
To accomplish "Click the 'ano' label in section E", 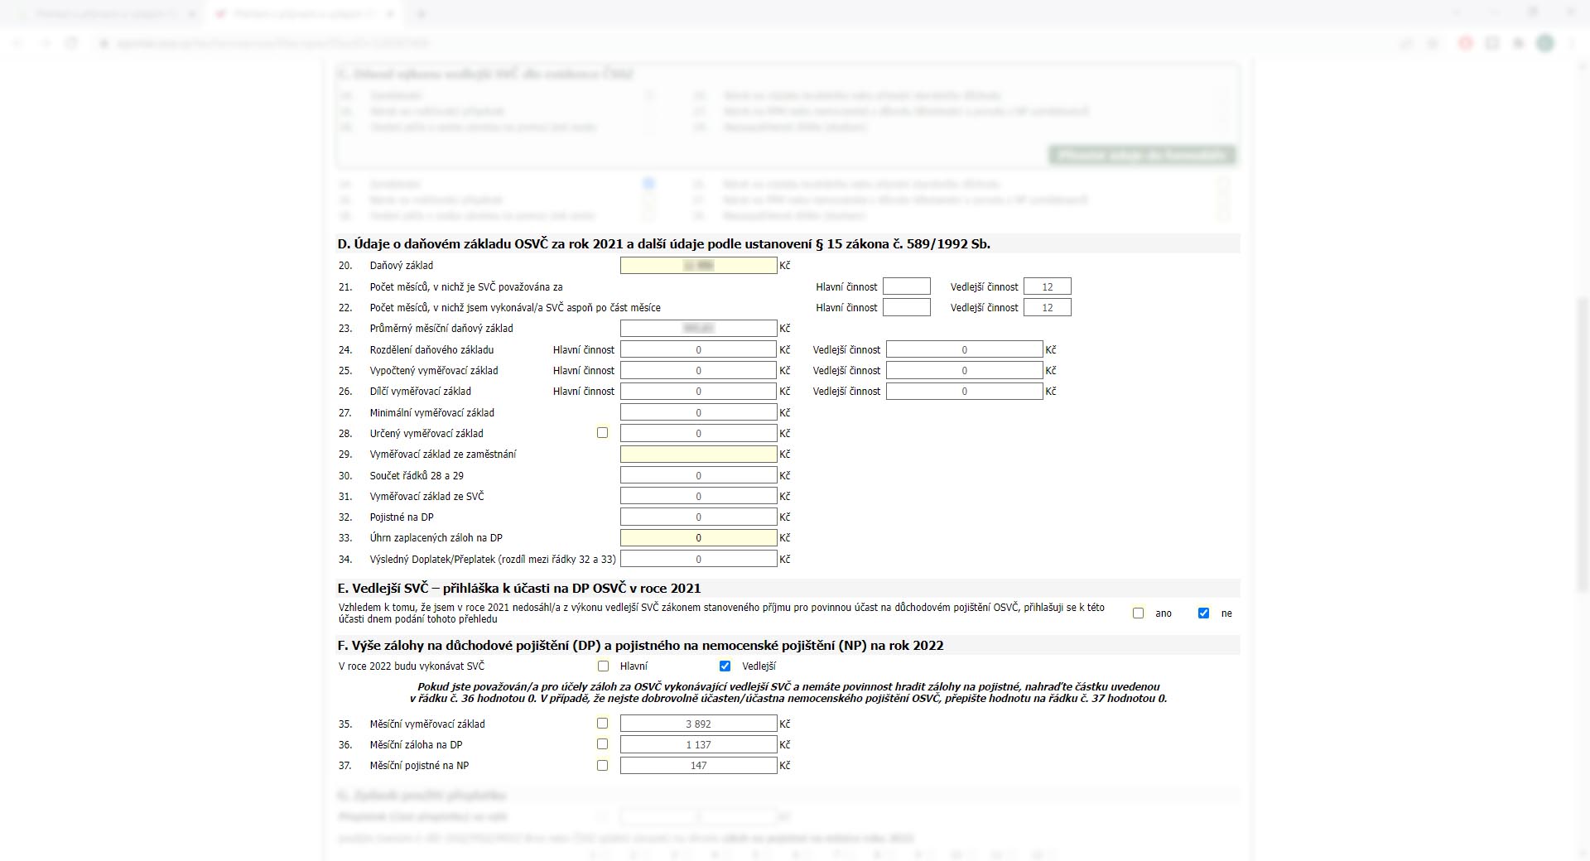I will point(1164,613).
